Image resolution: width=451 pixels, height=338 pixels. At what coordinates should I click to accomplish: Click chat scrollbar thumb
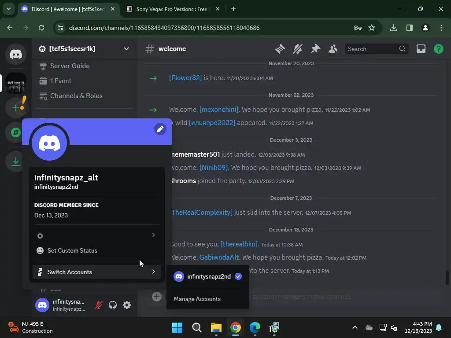pos(447,278)
